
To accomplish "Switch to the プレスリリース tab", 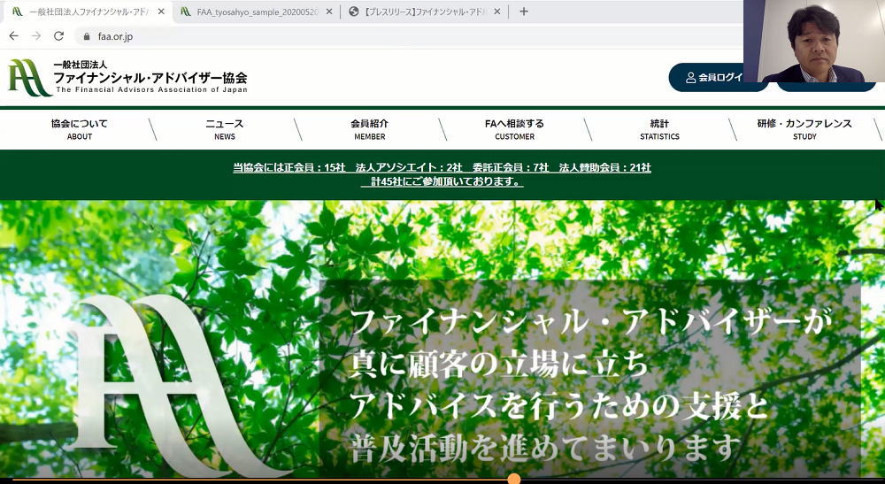I will coord(425,12).
